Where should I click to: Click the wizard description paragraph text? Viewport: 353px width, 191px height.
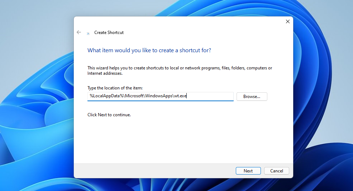180,70
